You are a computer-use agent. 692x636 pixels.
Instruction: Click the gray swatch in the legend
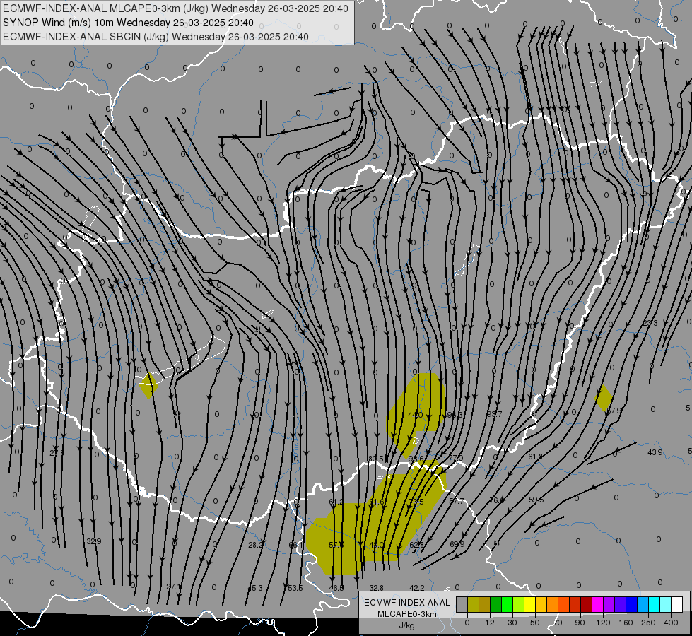pos(462,604)
